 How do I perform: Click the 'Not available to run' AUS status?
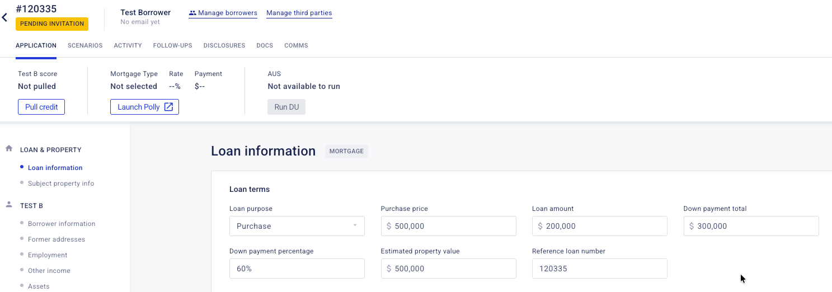pos(304,86)
